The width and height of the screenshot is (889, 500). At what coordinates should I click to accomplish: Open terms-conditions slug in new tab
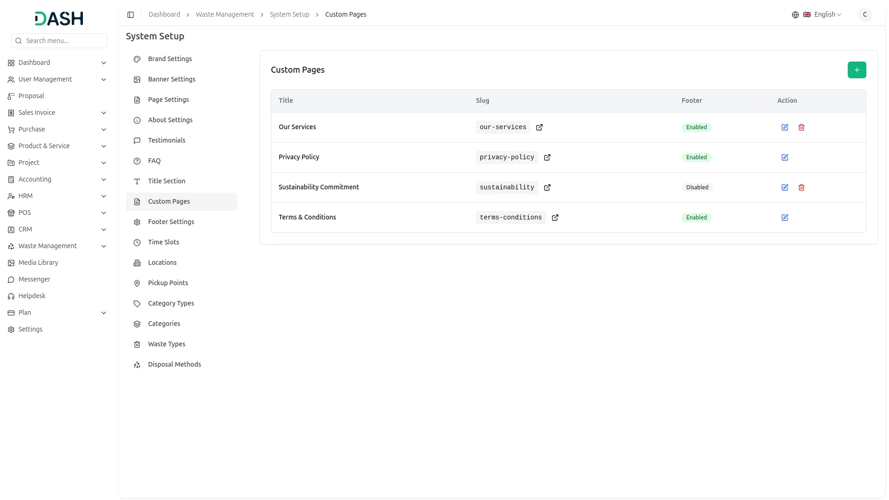click(555, 218)
